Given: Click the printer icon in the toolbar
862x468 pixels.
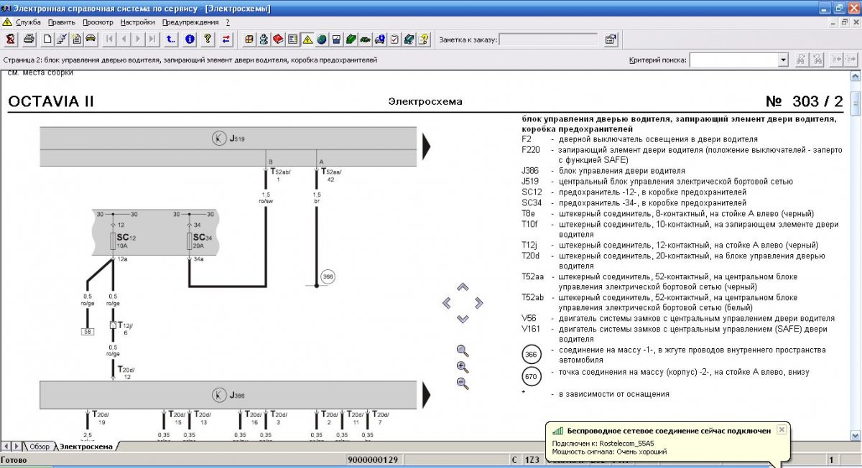Looking at the screenshot, I should [x=29, y=39].
